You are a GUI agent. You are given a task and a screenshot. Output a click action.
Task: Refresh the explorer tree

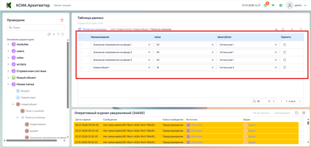(49, 34)
